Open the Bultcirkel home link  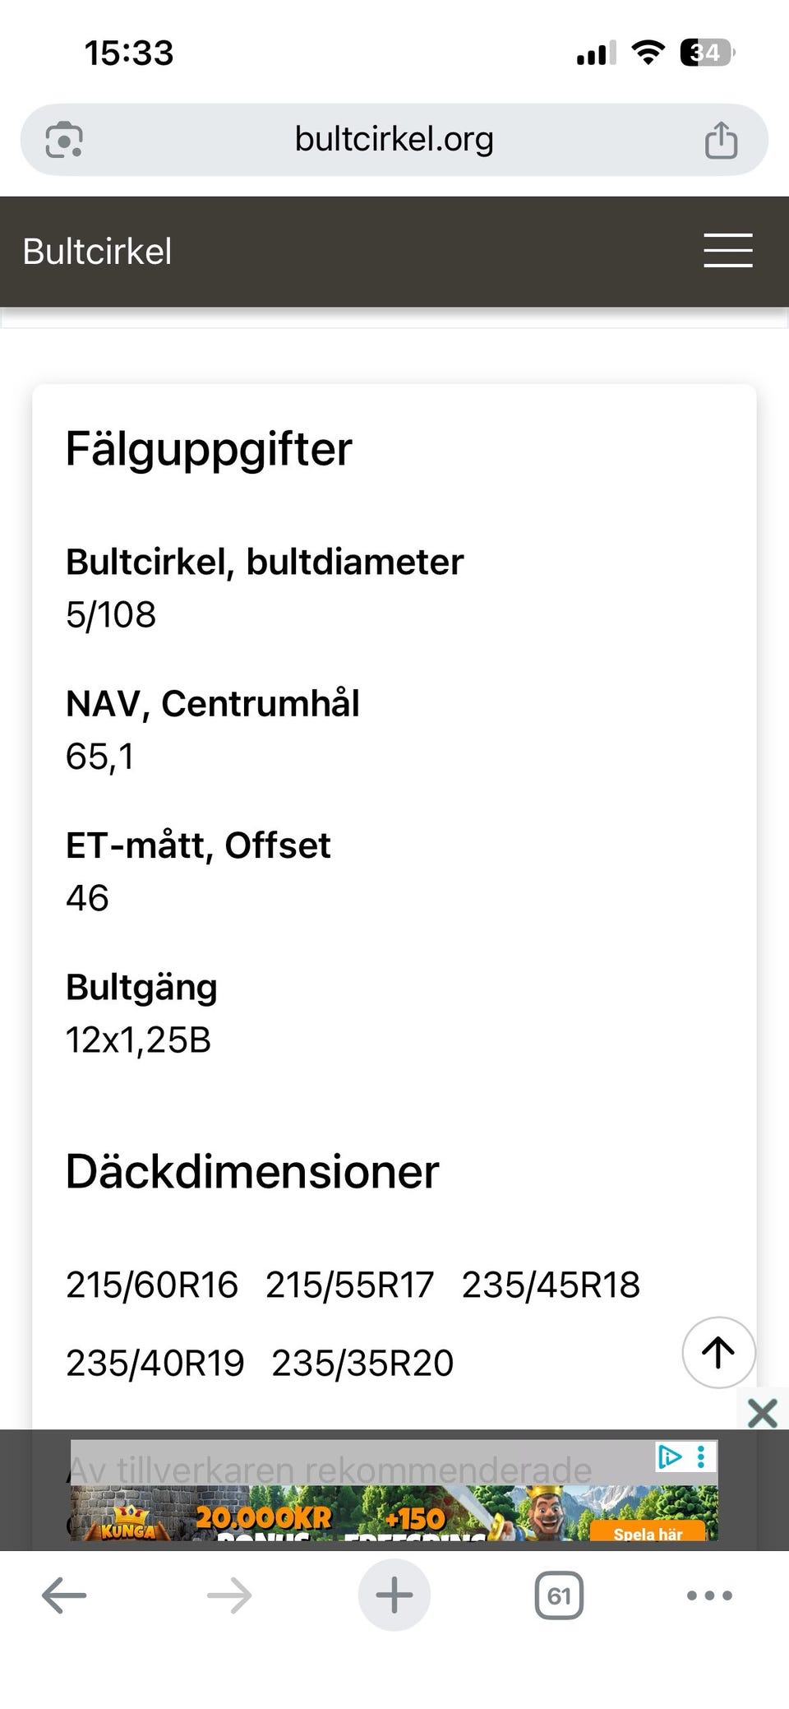tap(98, 252)
